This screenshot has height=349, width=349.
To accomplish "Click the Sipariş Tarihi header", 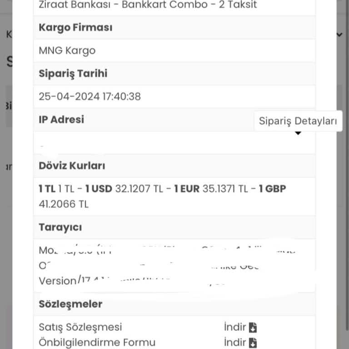I will (73, 73).
